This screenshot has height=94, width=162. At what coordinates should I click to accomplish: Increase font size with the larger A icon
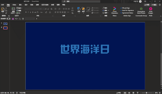46,9
